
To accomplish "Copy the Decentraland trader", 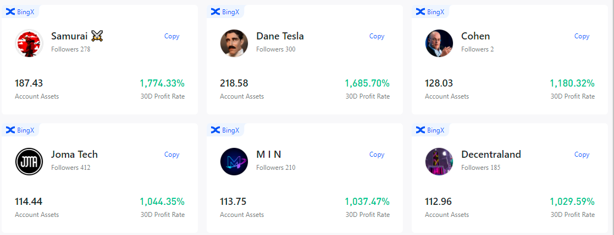I will coord(582,154).
